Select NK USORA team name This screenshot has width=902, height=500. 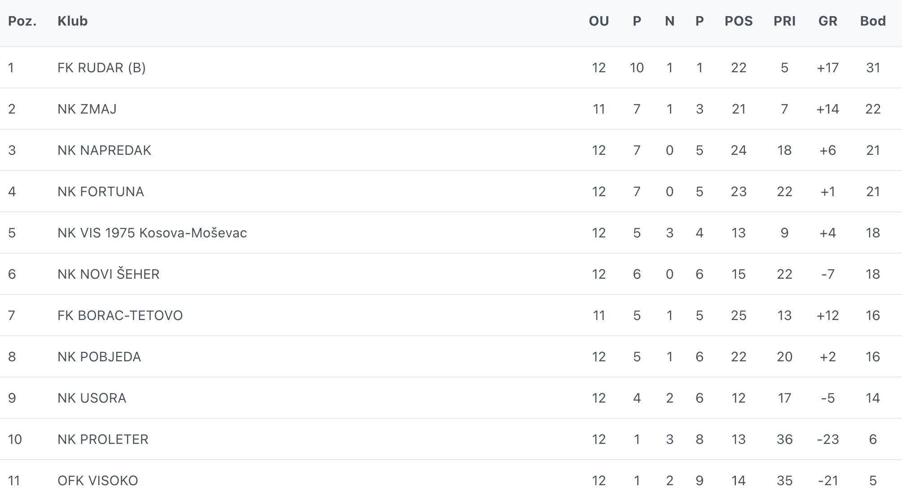pos(92,398)
